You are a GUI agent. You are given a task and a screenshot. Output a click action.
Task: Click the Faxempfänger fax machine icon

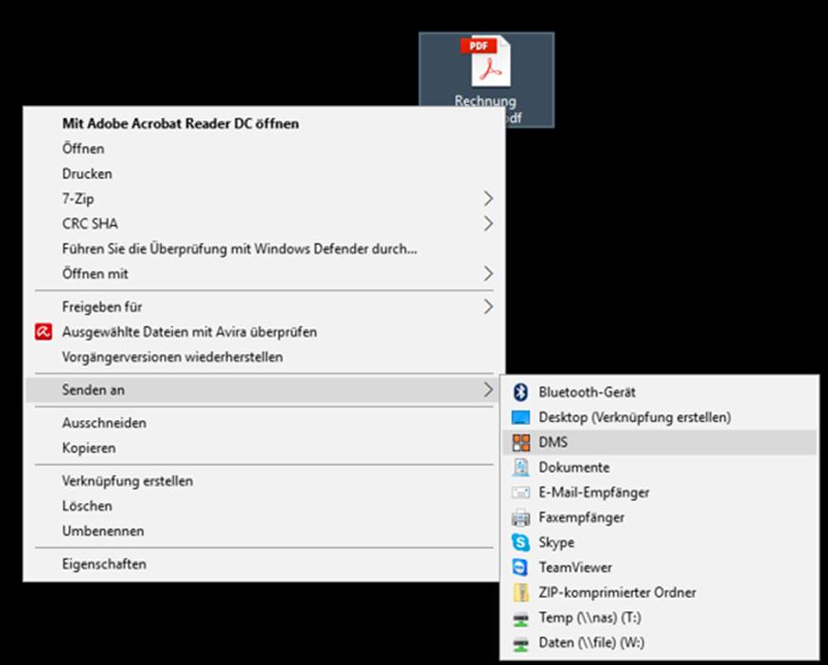[520, 517]
